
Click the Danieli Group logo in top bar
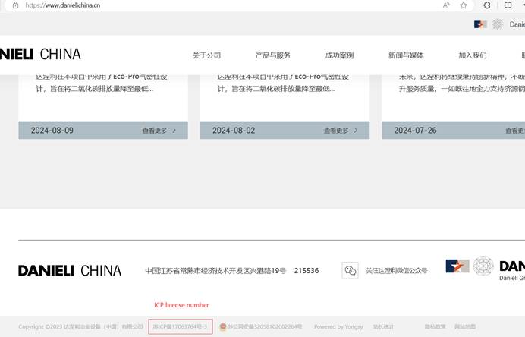[498, 24]
